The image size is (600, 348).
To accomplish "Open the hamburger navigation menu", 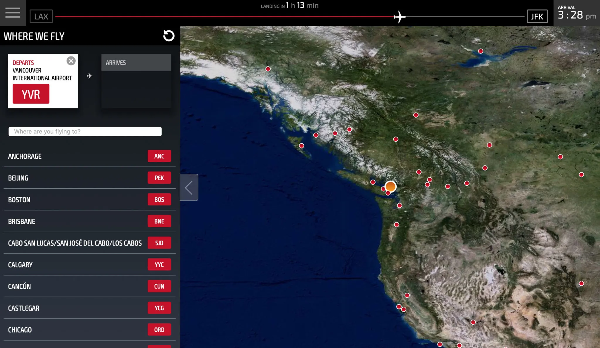I will coord(13,13).
